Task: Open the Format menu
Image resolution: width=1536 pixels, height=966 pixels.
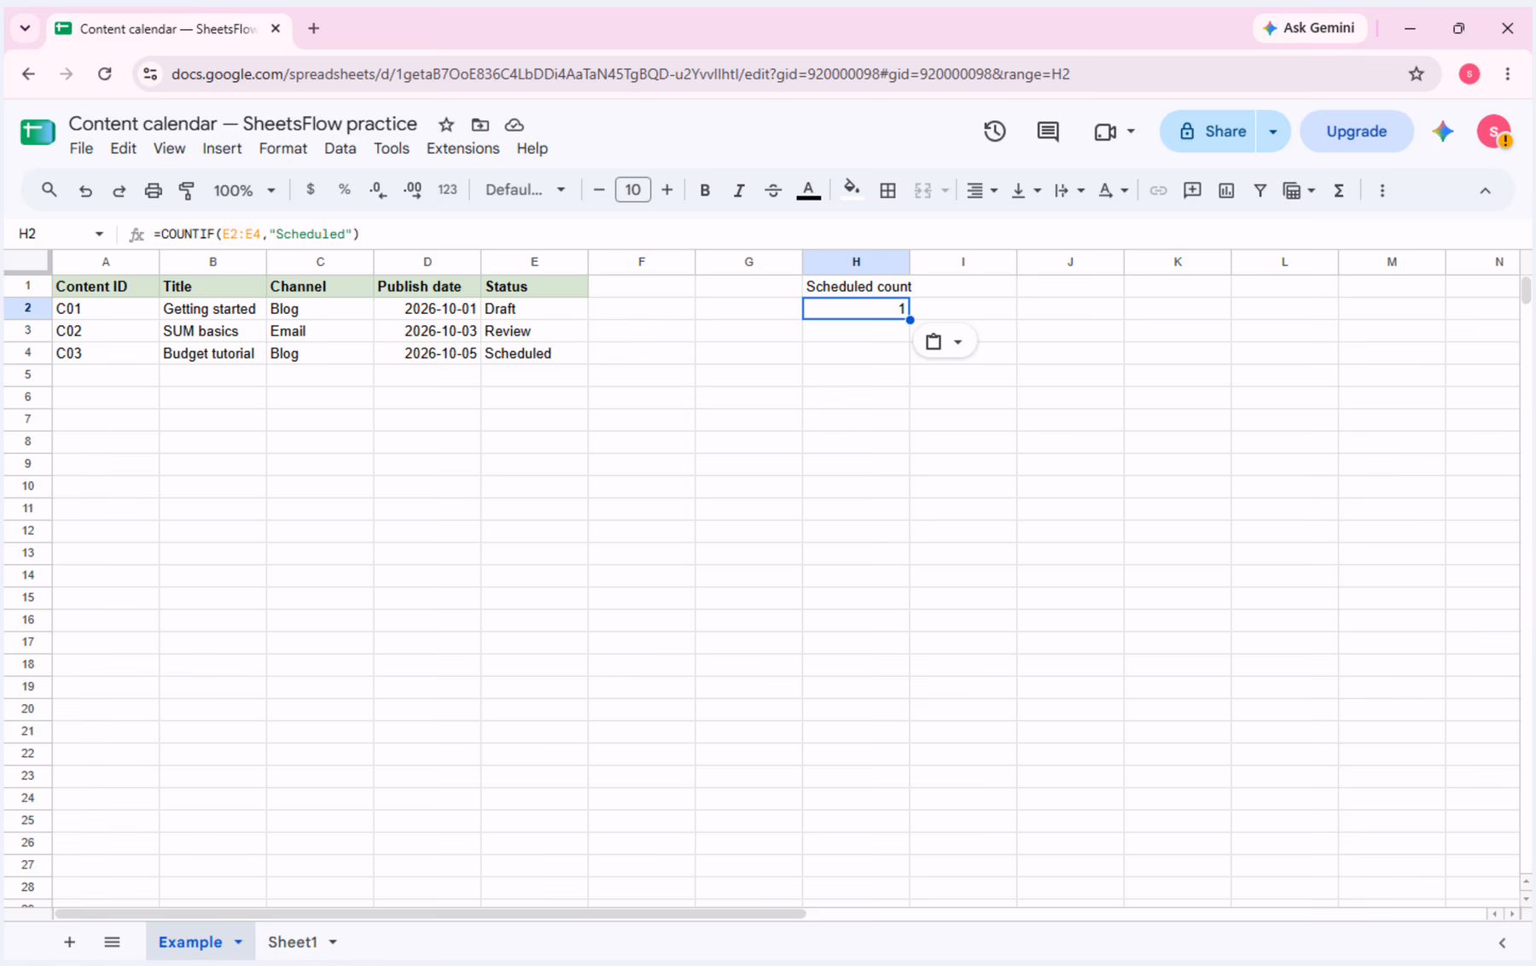Action: pyautogui.click(x=282, y=148)
